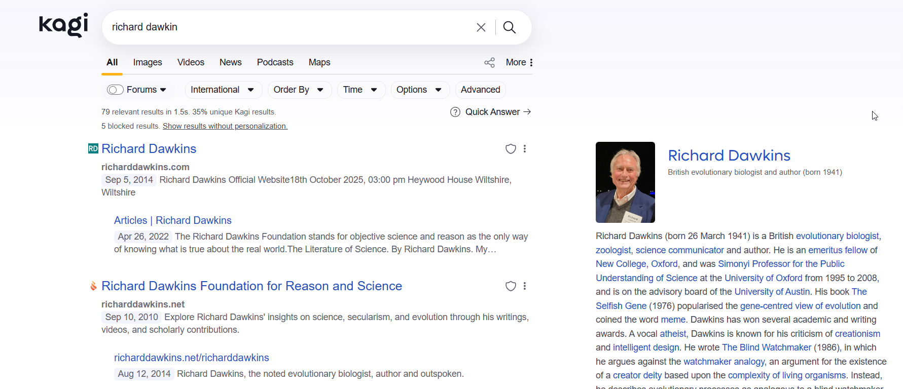Image resolution: width=903 pixels, height=389 pixels.
Task: Click shield icon for richarddawkins.com result
Action: [x=511, y=149]
